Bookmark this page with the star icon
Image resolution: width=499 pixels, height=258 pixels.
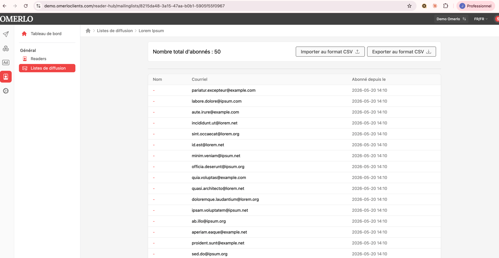(x=409, y=6)
